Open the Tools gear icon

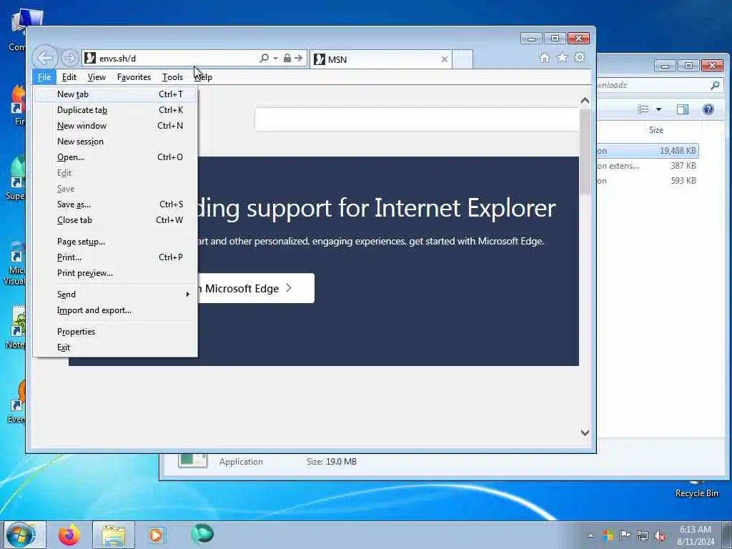580,57
